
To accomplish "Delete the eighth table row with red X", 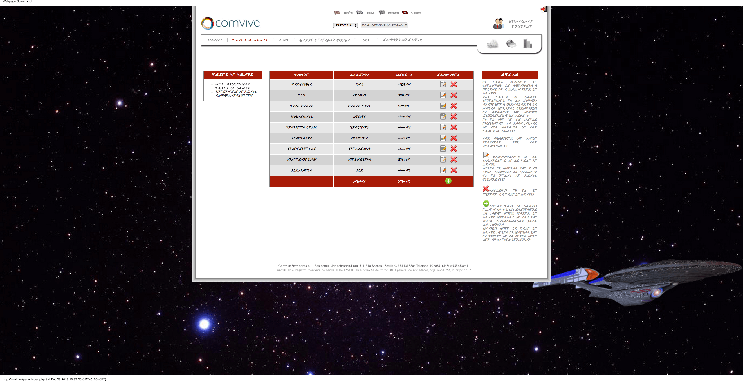I will 454,159.
